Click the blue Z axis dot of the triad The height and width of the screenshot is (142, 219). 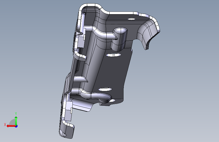[16, 126]
